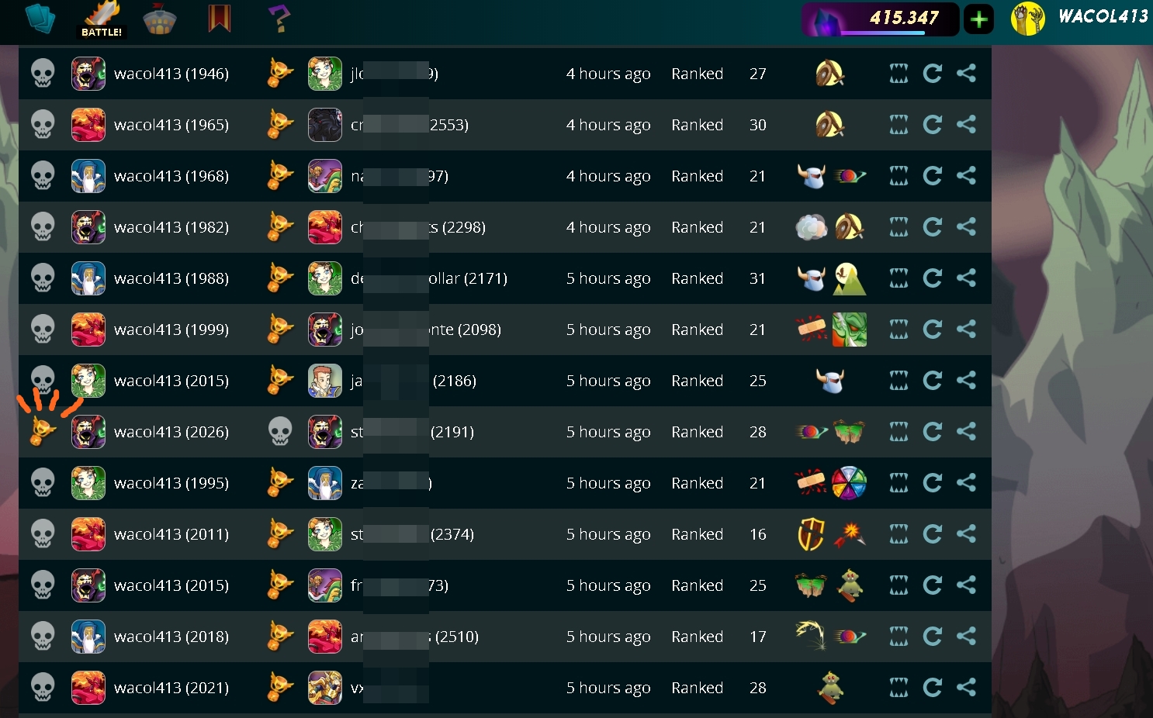
Task: Click the skull icon beside wacol413 (2011)
Action: coord(43,534)
